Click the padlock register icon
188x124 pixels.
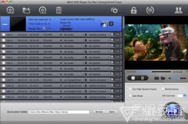coord(134,10)
